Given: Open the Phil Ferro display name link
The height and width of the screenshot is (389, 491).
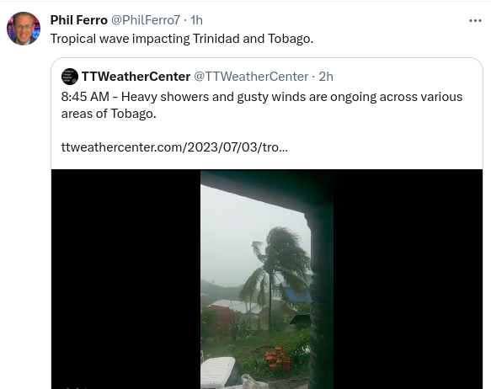Looking at the screenshot, I should pyautogui.click(x=79, y=20).
